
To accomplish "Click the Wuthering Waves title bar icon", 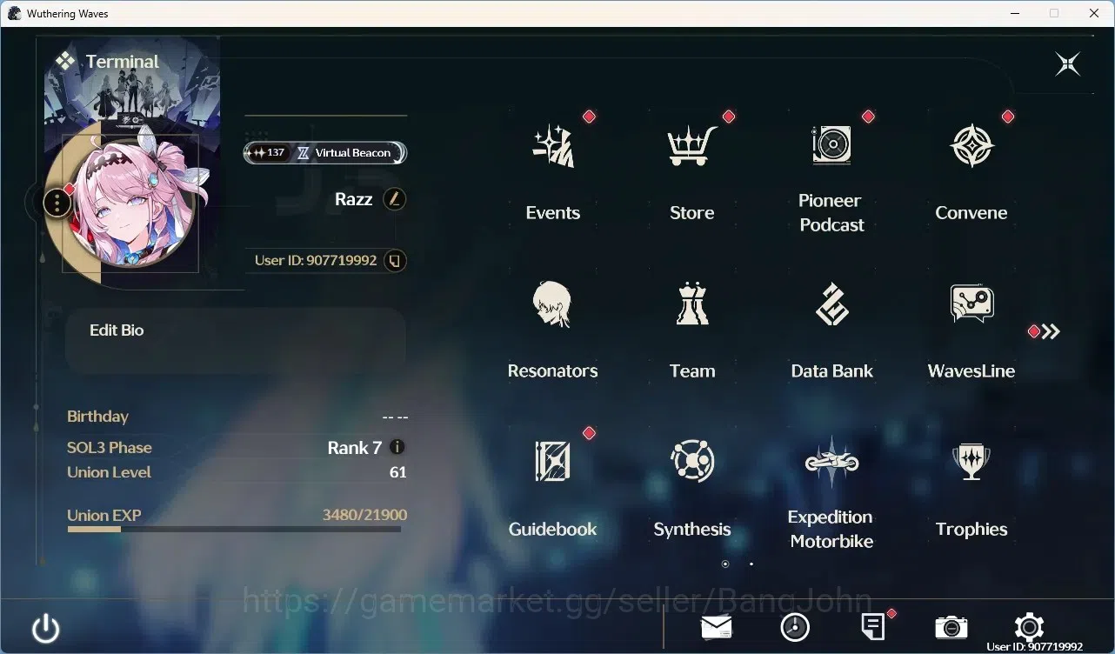I will (x=14, y=13).
